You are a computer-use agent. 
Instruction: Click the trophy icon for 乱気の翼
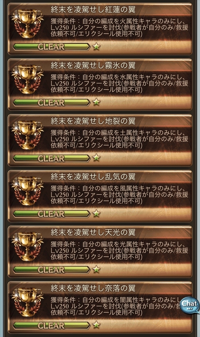point(27,191)
